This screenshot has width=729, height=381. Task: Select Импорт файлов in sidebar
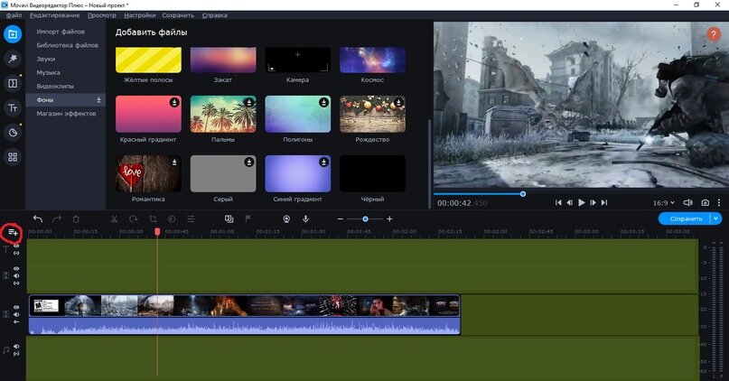[x=61, y=32]
